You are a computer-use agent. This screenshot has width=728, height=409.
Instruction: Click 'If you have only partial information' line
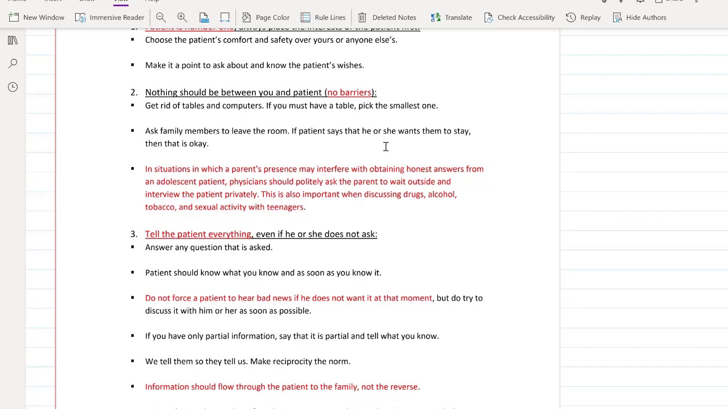[x=292, y=336]
